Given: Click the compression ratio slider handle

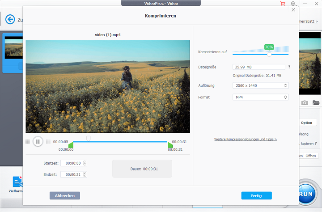Looking at the screenshot, I should (269, 54).
